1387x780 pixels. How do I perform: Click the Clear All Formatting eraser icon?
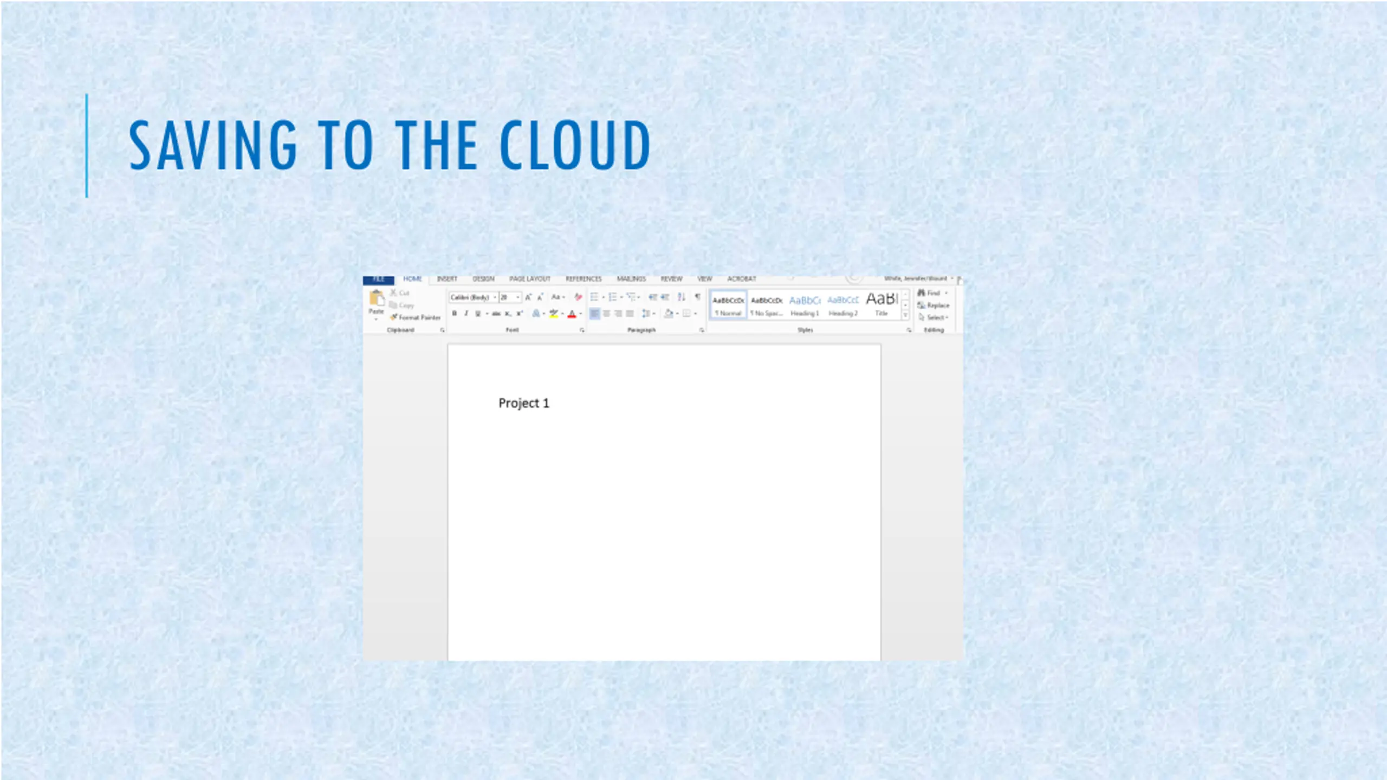point(578,297)
